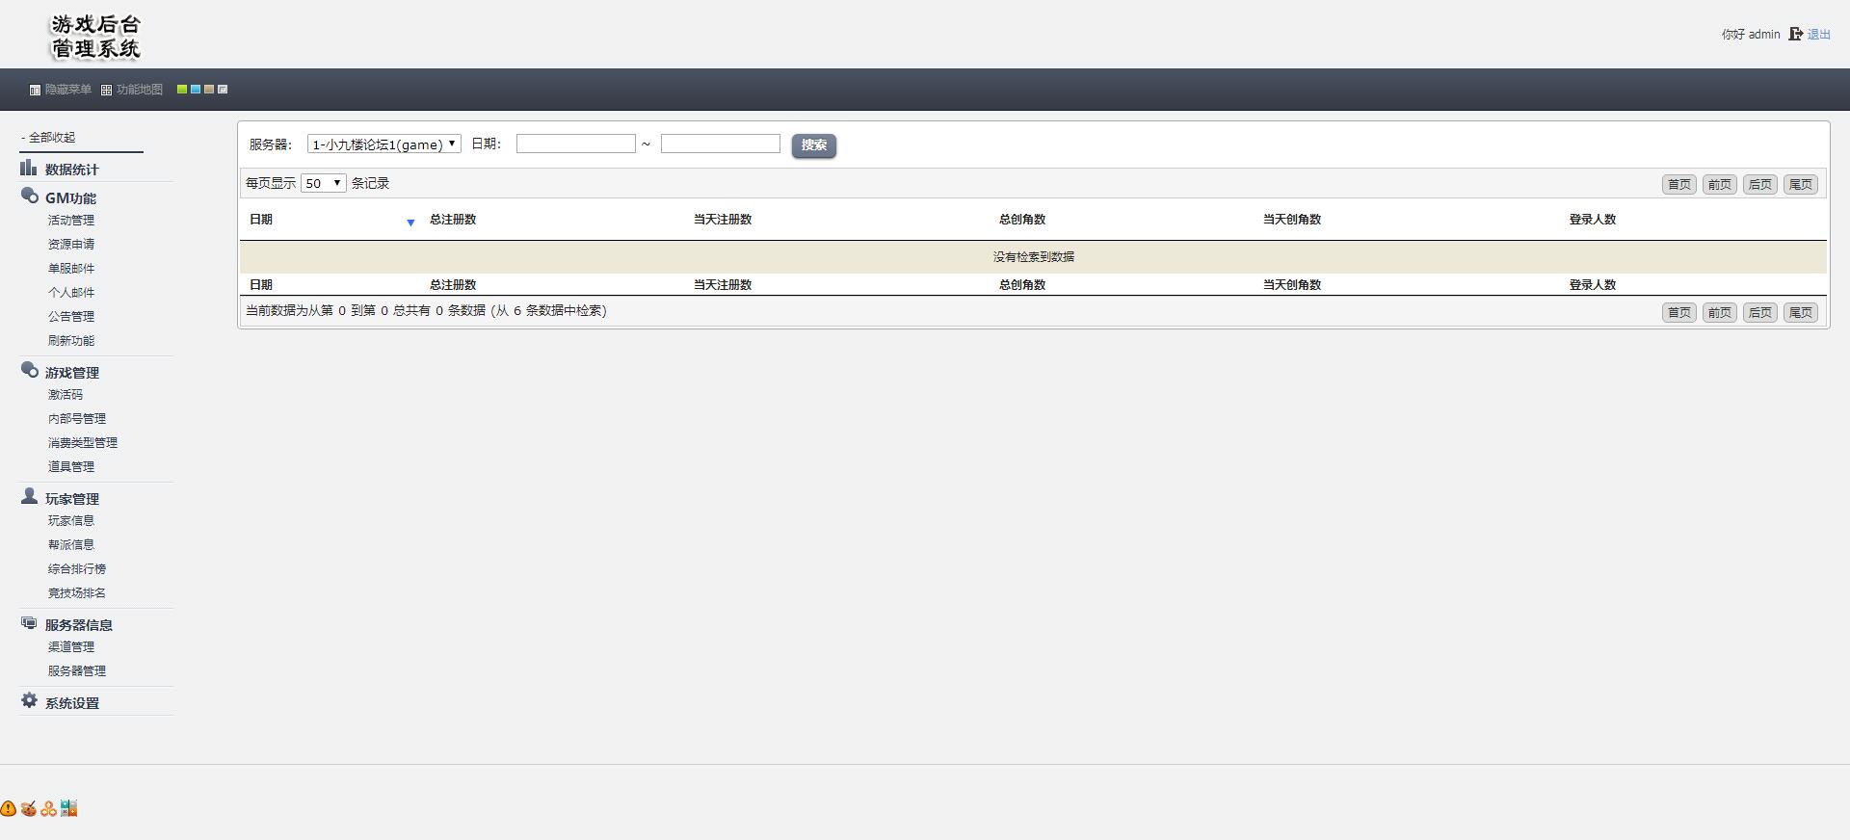The width and height of the screenshot is (1850, 840).
Task: Click the 搜索 search button
Action: (813, 145)
